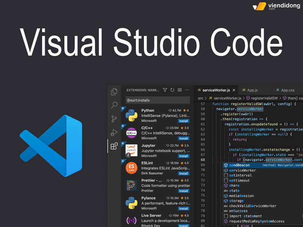Screen dimensions: 303x227
Task: Open the src breadcrumb dropdown
Action: tap(201, 98)
